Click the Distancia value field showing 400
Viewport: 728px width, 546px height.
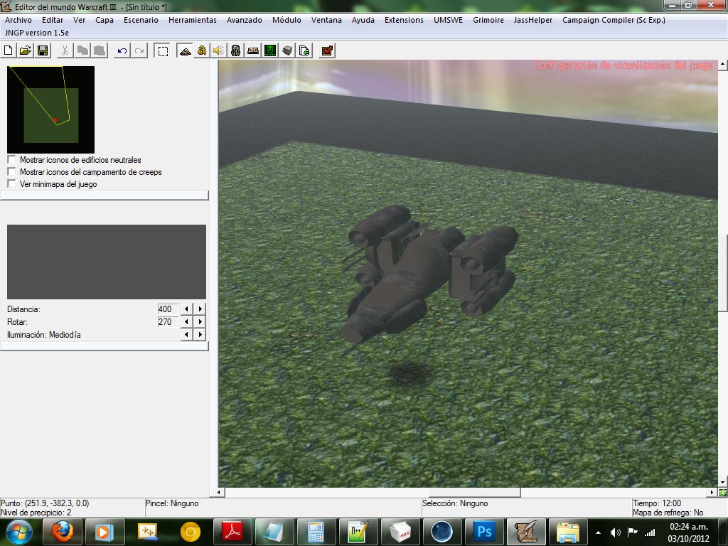click(x=168, y=309)
